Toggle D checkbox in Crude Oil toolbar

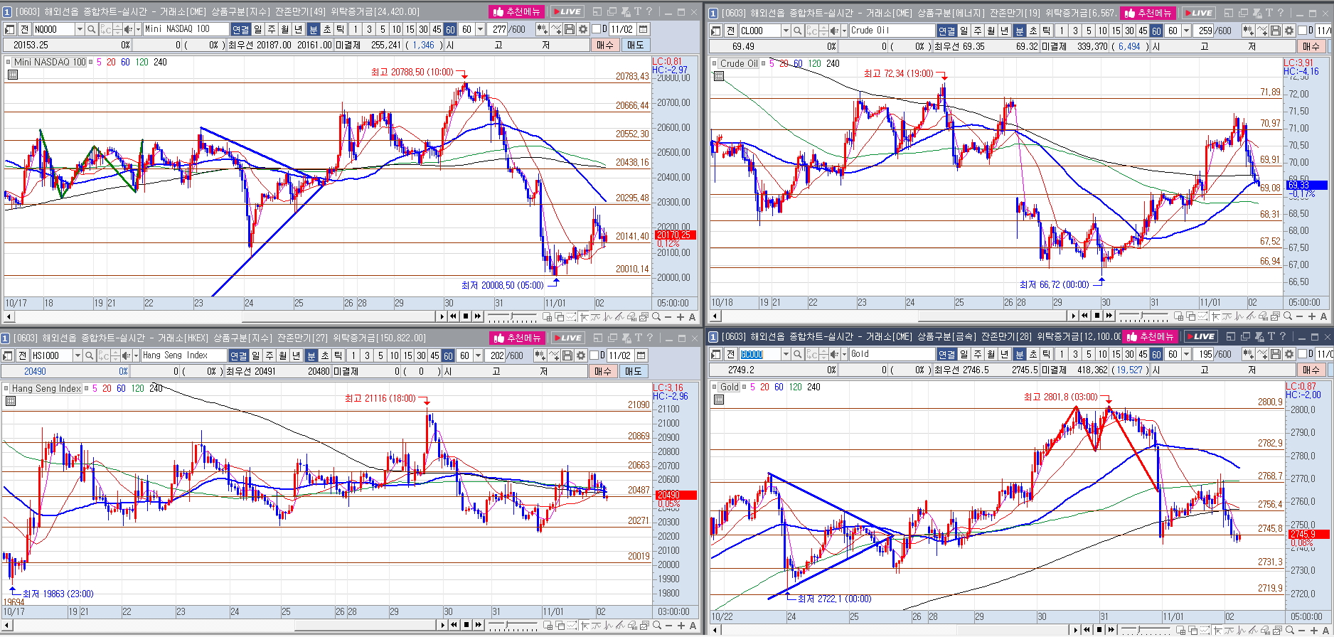click(1302, 30)
